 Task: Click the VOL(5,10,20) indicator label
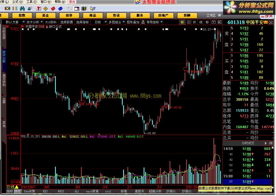30,136
